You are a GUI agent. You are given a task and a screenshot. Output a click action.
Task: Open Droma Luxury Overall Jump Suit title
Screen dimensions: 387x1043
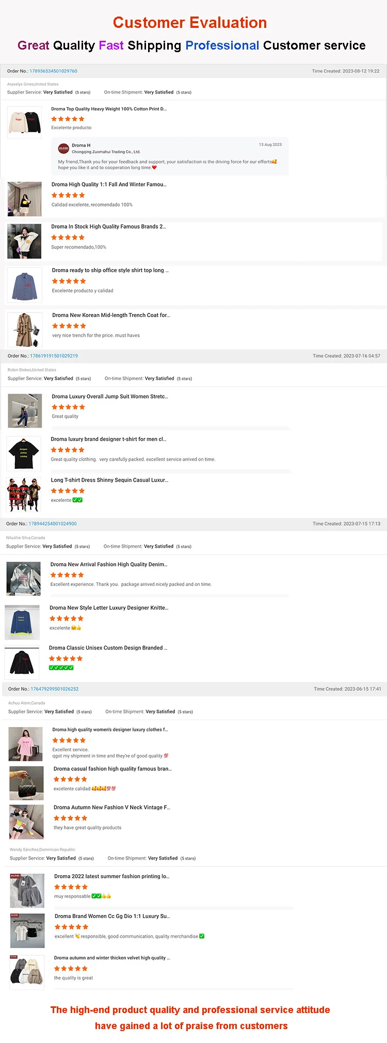[110, 397]
